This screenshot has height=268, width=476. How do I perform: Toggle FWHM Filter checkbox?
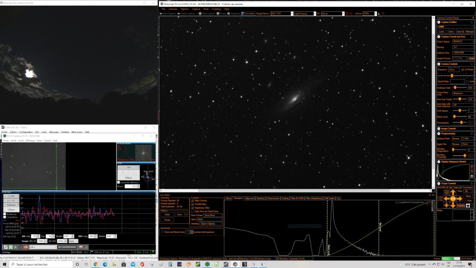192,204
